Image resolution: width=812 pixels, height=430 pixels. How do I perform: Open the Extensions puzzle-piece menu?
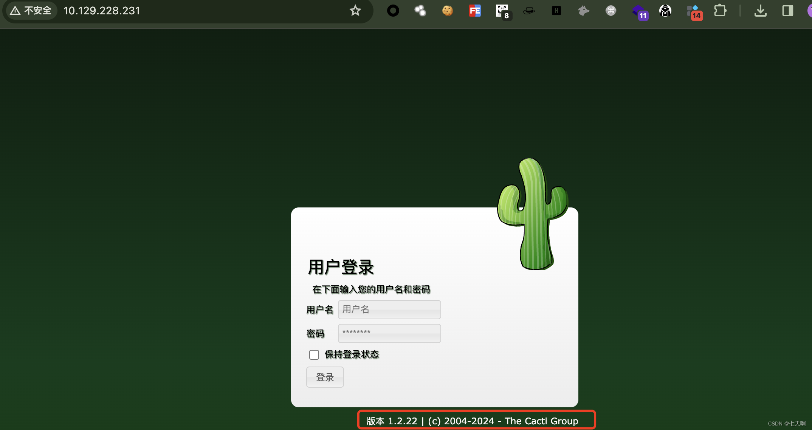(x=720, y=11)
